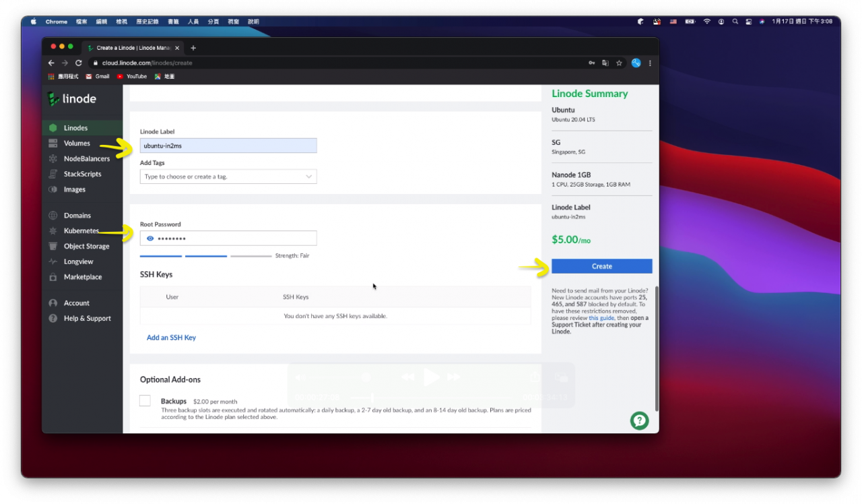Image resolution: width=862 pixels, height=504 pixels.
Task: Click the Linode Label input field
Action: [x=228, y=146]
